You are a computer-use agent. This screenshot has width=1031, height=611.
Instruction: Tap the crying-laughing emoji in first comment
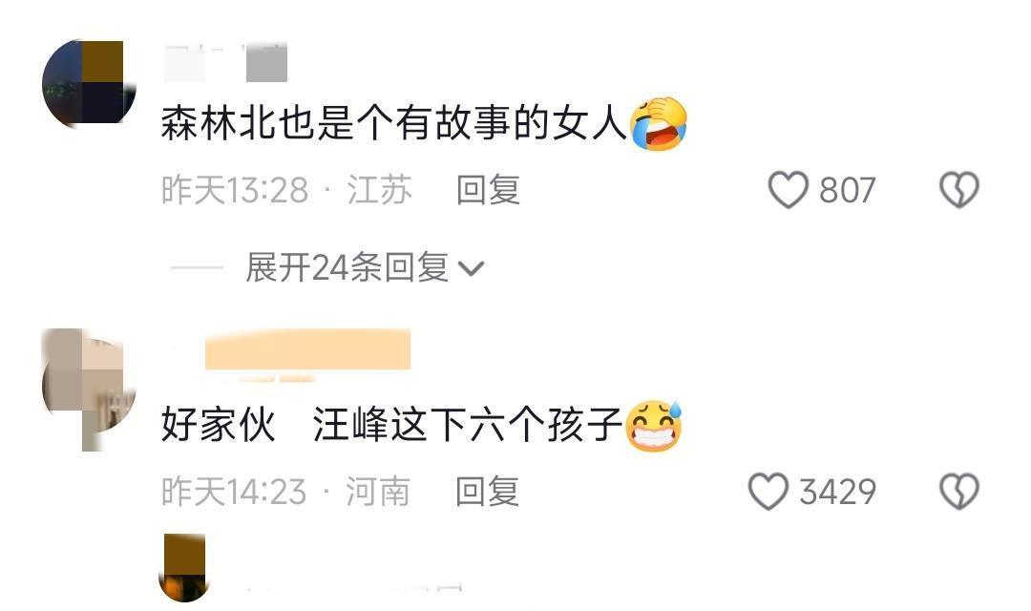[658, 124]
